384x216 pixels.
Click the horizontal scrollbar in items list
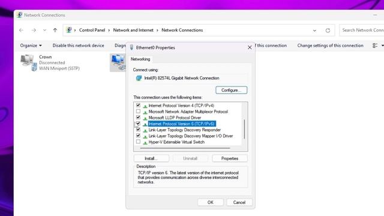click(x=185, y=148)
